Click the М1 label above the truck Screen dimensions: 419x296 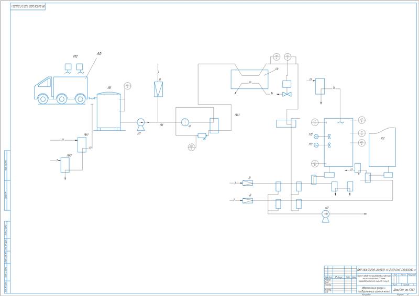point(75,56)
